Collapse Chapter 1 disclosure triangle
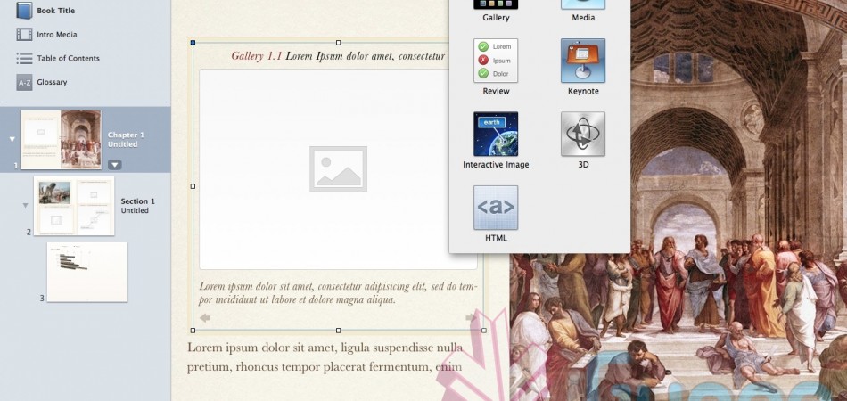The image size is (847, 401). coord(12,140)
